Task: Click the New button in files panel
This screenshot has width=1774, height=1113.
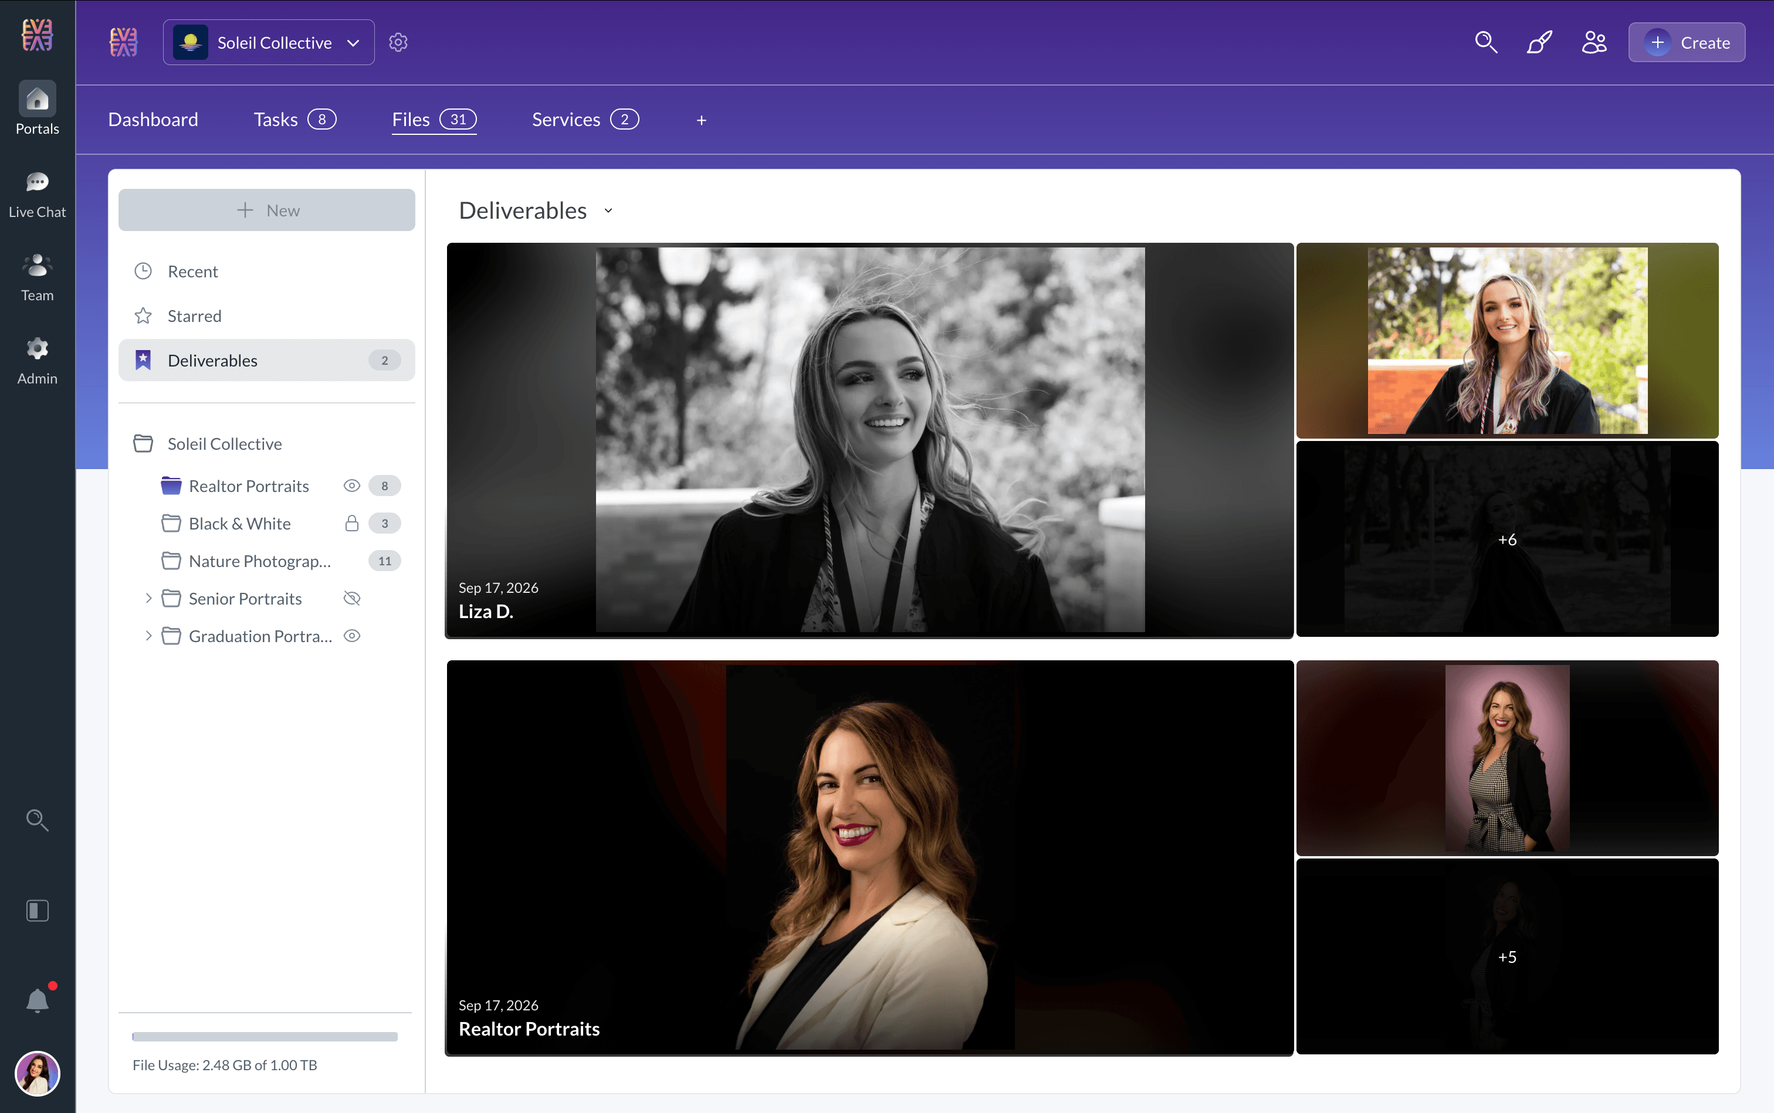Action: pos(266,210)
